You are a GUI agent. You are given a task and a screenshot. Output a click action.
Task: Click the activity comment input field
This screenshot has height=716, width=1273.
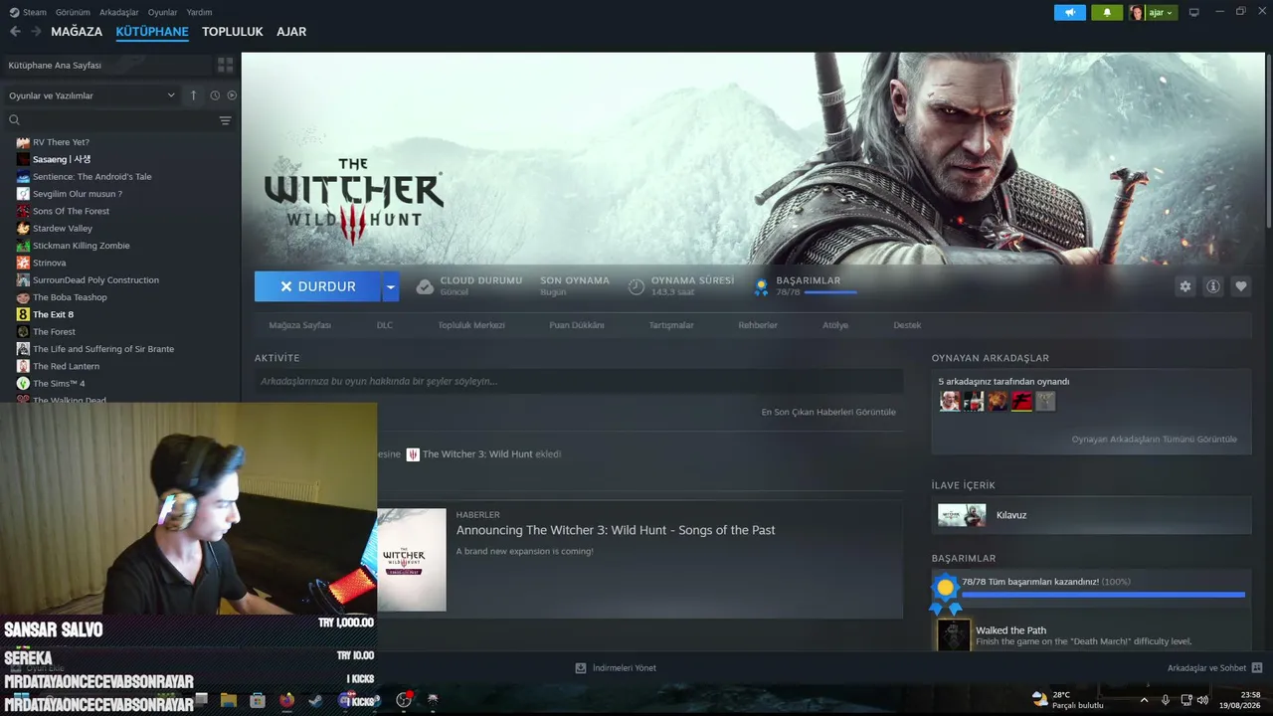[x=579, y=381]
